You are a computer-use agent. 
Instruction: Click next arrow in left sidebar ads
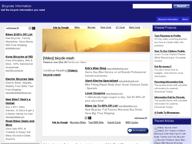click(x=34, y=28)
